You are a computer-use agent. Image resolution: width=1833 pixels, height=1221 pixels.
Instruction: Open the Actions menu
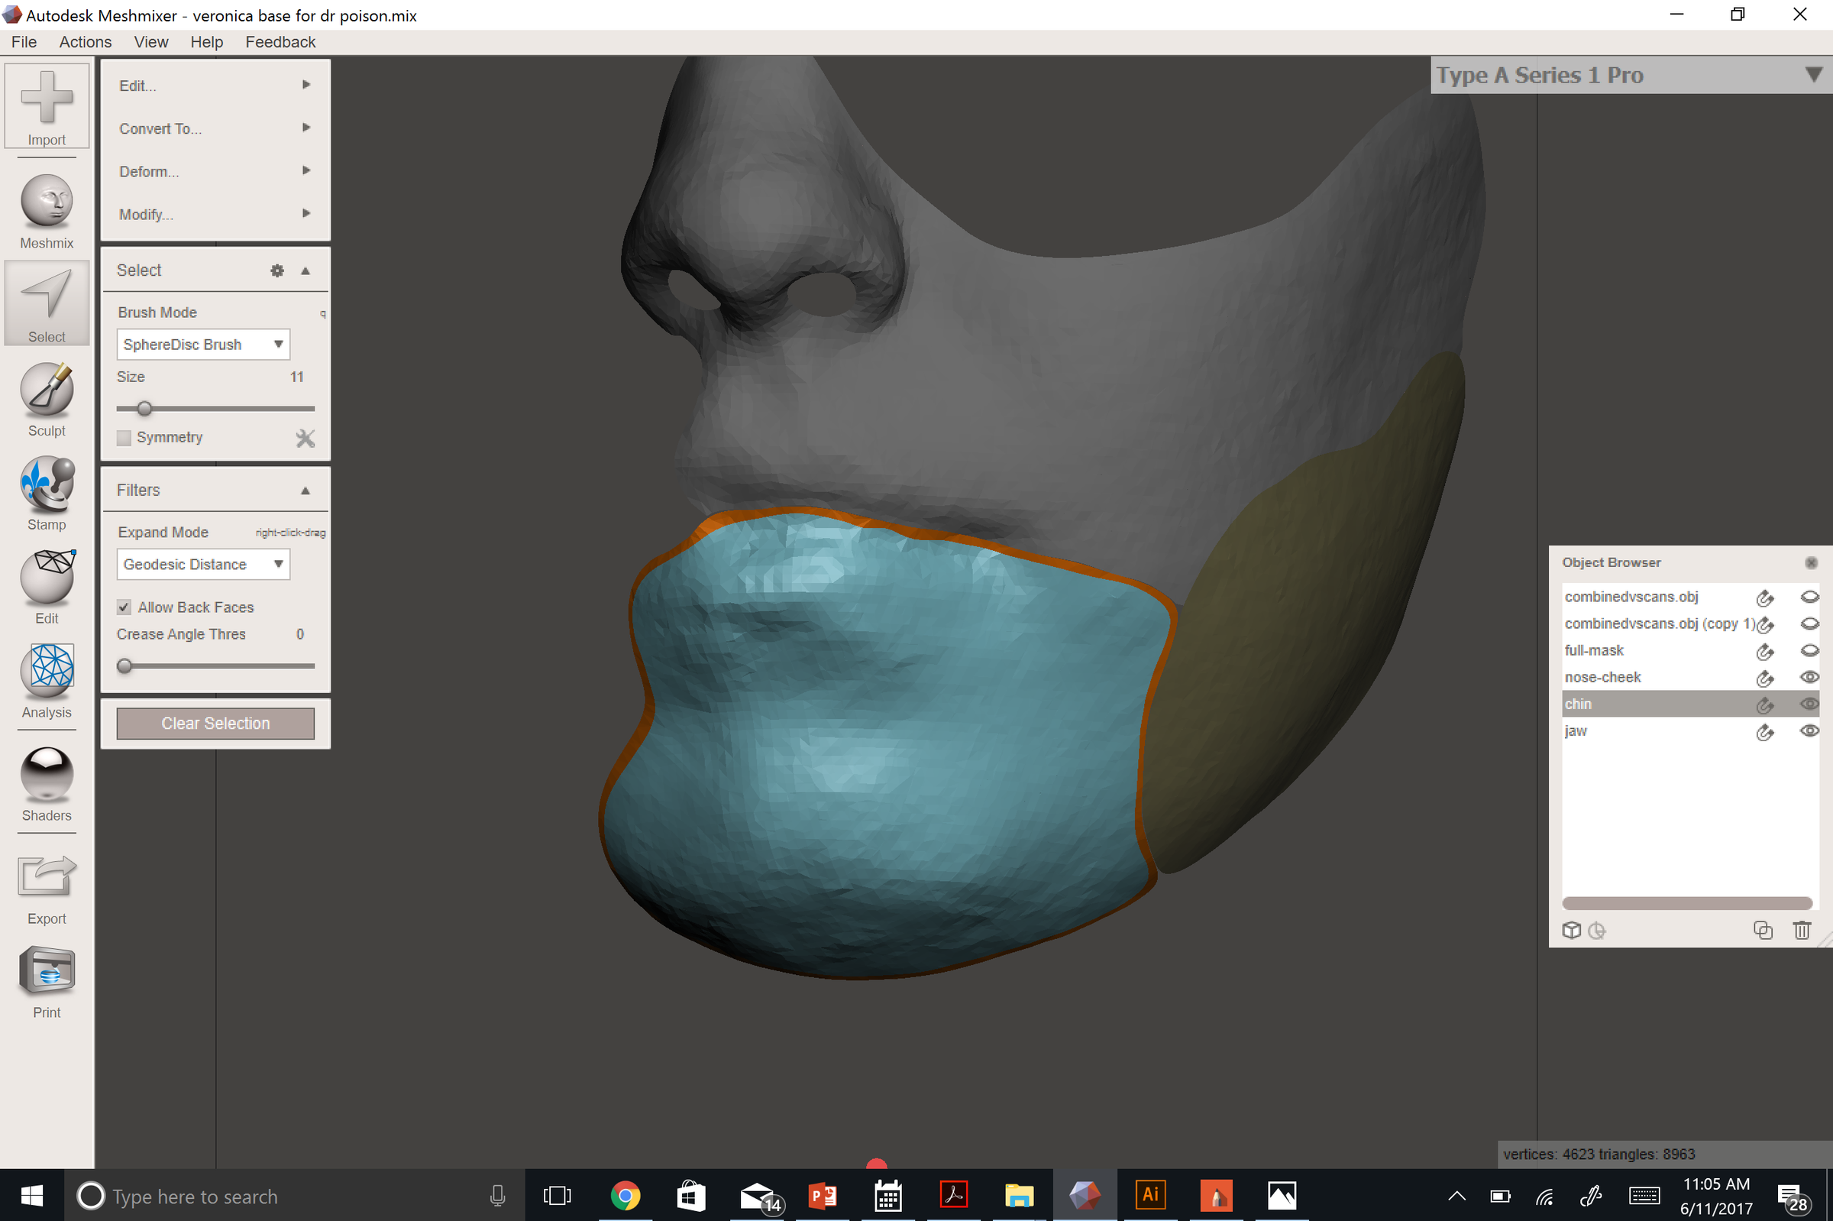tap(85, 42)
